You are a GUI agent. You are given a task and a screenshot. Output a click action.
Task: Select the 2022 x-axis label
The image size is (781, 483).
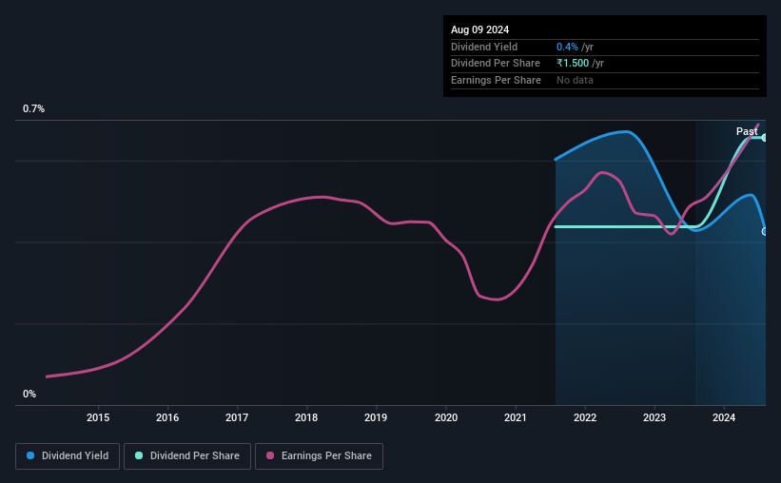[x=585, y=417]
